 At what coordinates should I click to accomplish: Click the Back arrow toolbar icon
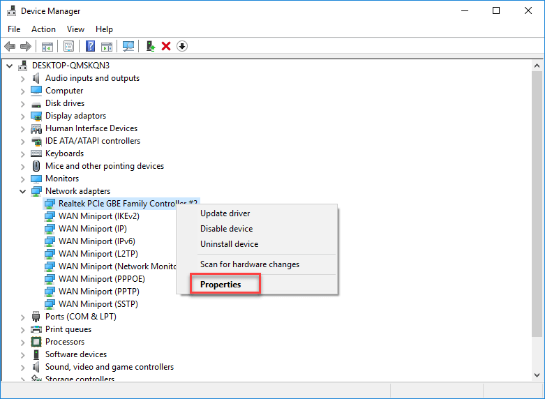tap(10, 46)
